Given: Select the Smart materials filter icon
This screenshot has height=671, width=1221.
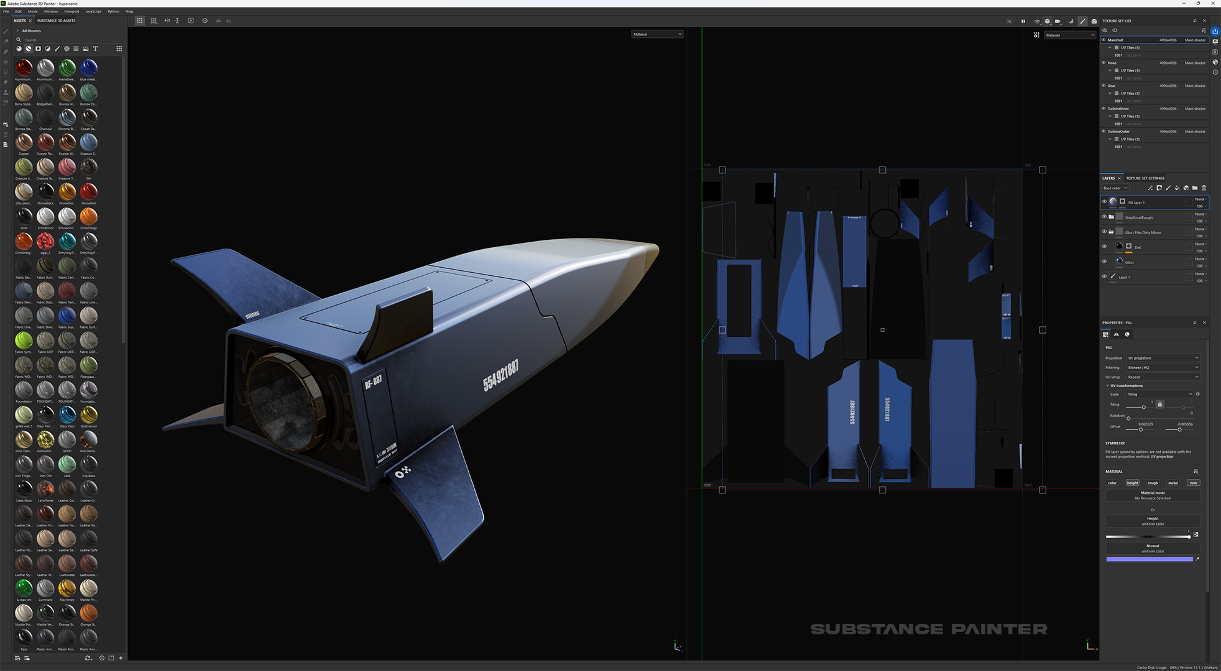Looking at the screenshot, I should pyautogui.click(x=29, y=48).
